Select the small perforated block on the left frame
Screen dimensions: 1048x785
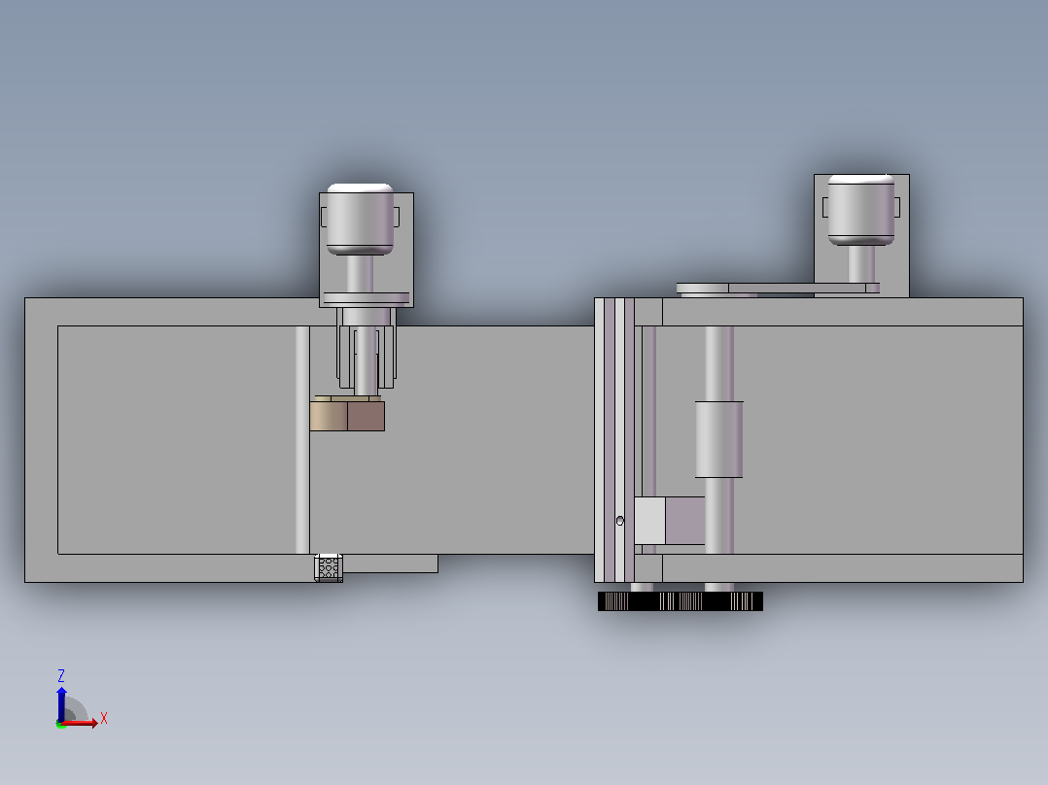[x=329, y=568]
